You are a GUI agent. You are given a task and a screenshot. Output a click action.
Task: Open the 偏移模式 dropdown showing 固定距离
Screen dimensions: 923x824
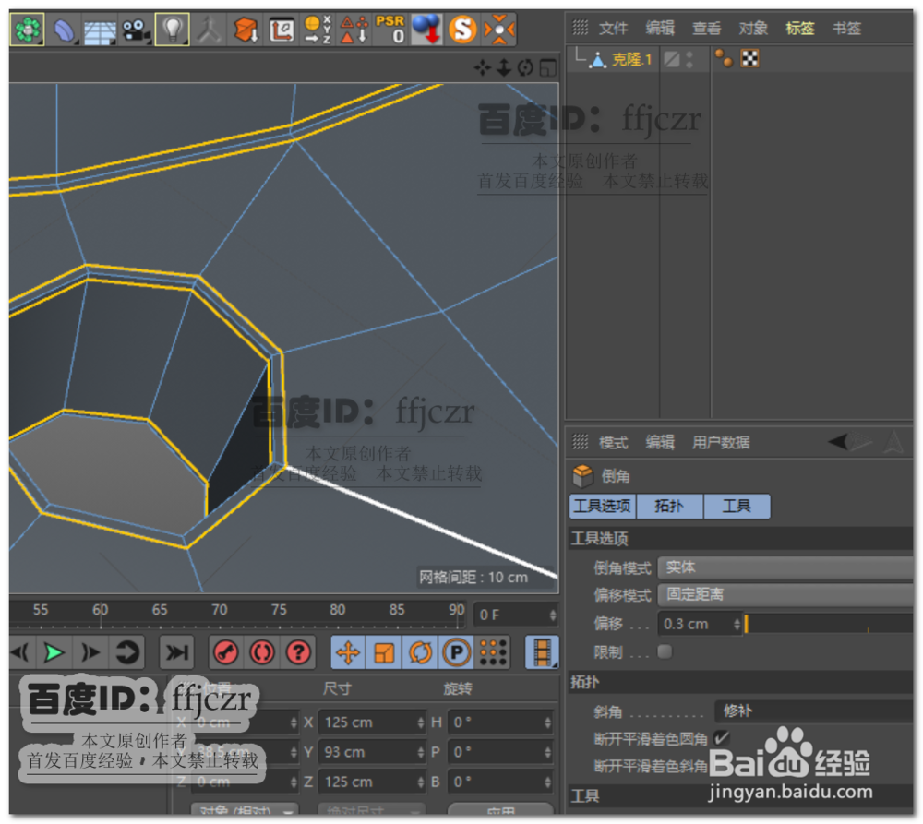click(x=785, y=595)
